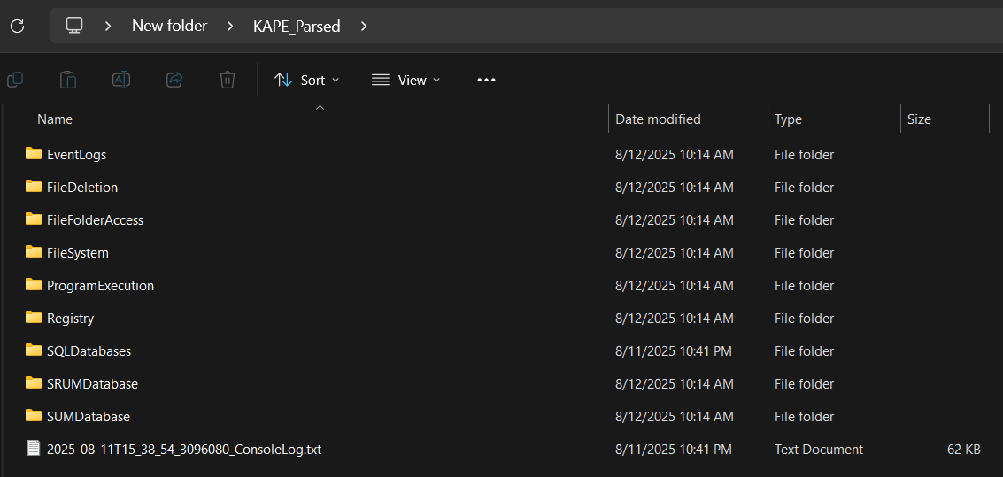Viewport: 1003px width, 477px height.
Task: Select the EventLogs folder
Action: point(76,155)
